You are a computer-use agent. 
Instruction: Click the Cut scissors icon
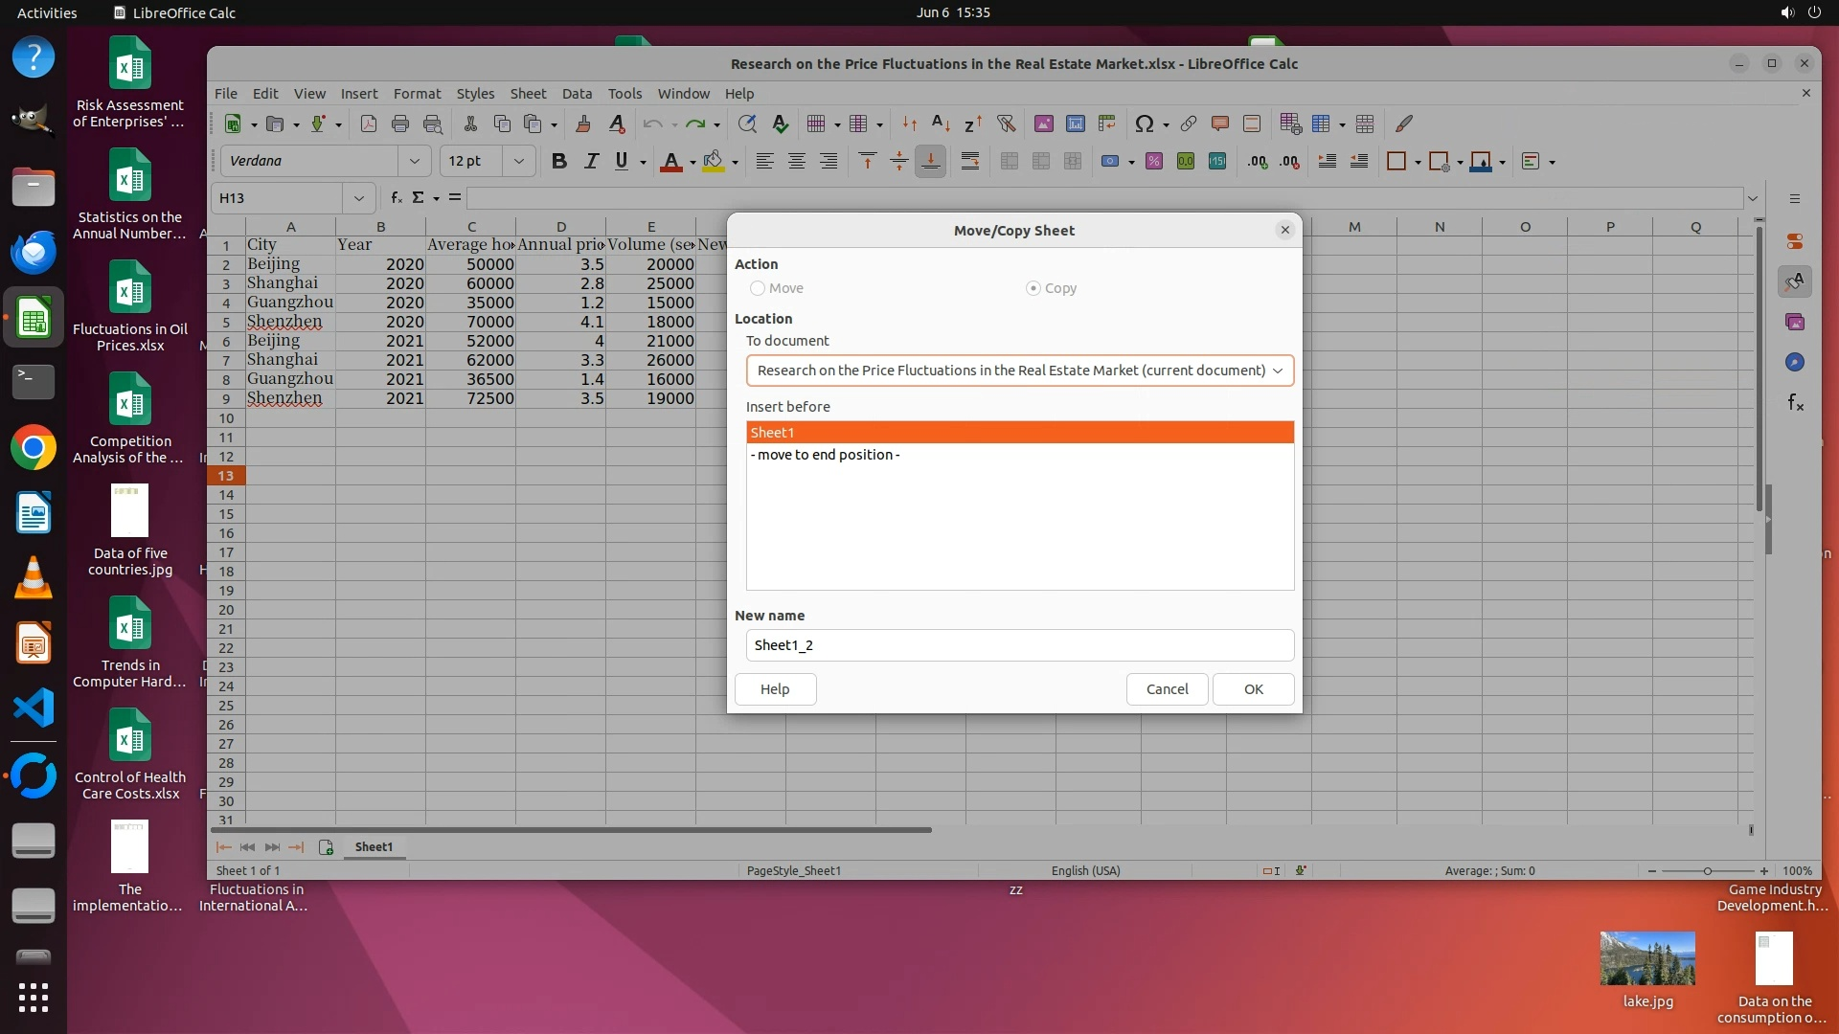click(470, 124)
